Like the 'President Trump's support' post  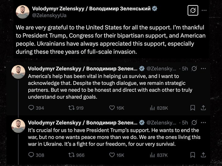[x=113, y=155]
